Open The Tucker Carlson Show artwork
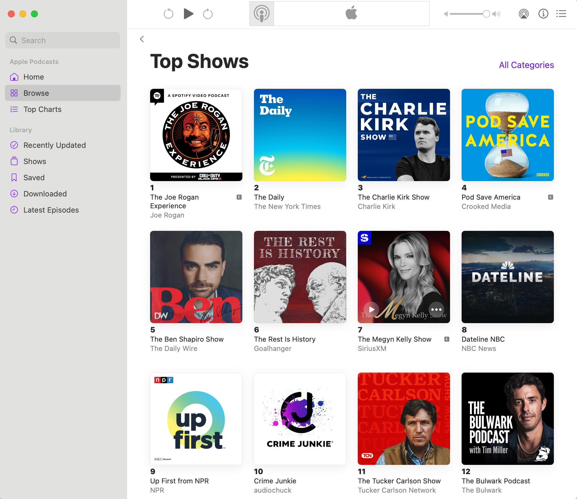 [404, 419]
